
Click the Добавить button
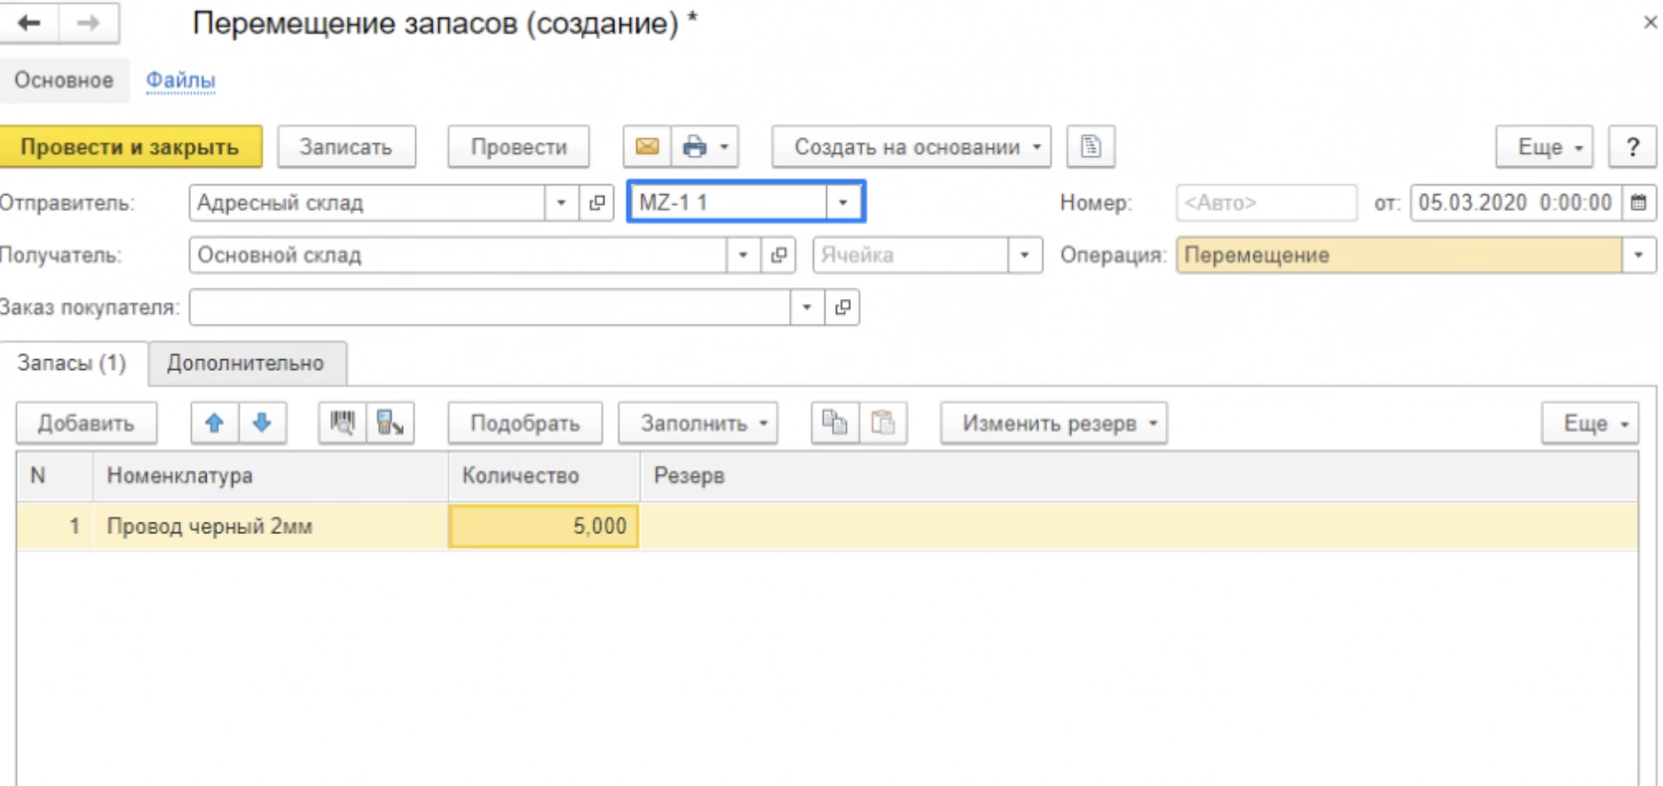(x=86, y=423)
